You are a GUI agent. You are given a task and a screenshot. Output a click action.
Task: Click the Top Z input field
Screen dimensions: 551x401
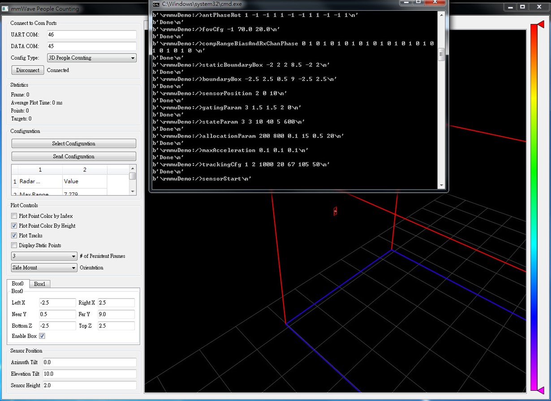116,326
